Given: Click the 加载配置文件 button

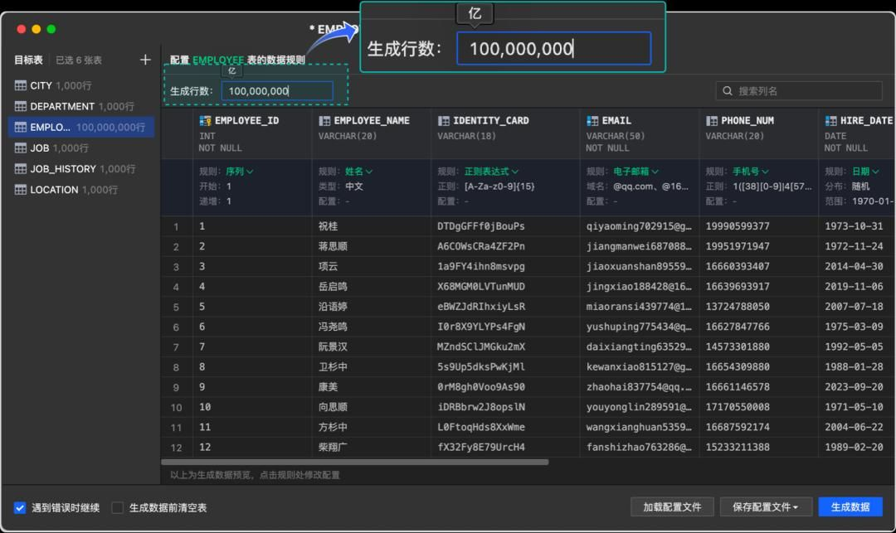Looking at the screenshot, I should 672,506.
